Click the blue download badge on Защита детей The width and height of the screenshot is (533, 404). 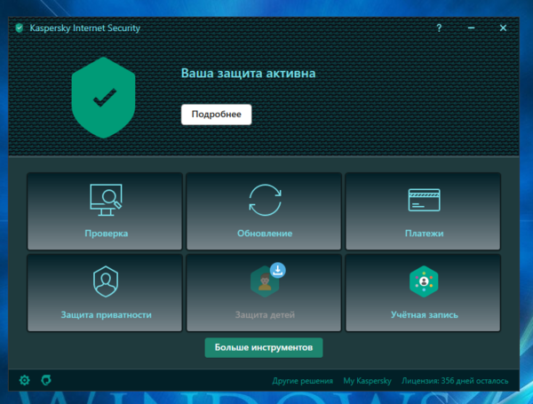[278, 270]
